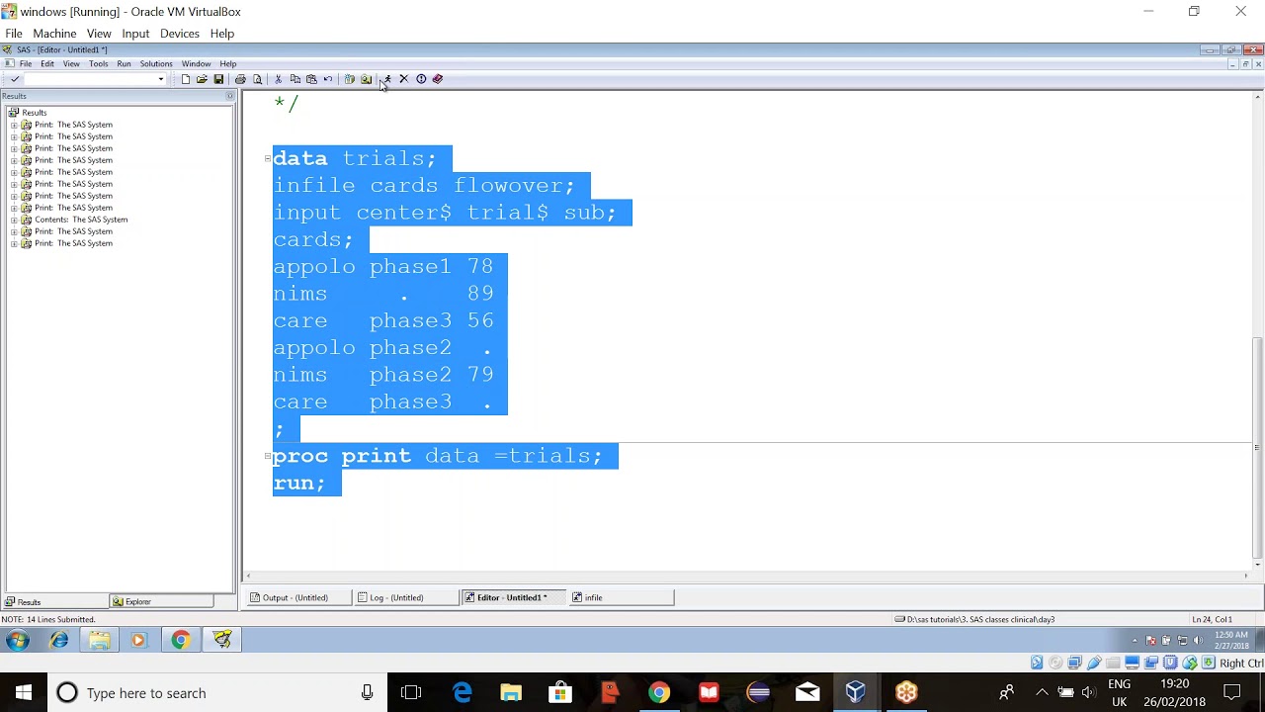Click the Cut scissors toolbar icon
1265x712 pixels.
[x=278, y=79]
